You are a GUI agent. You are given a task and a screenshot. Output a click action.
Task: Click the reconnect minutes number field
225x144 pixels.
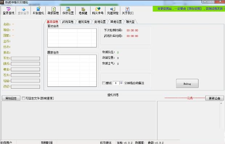[116, 83]
